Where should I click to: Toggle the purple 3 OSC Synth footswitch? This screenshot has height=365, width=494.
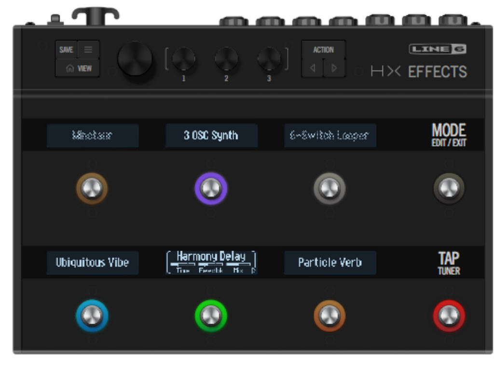pos(211,189)
